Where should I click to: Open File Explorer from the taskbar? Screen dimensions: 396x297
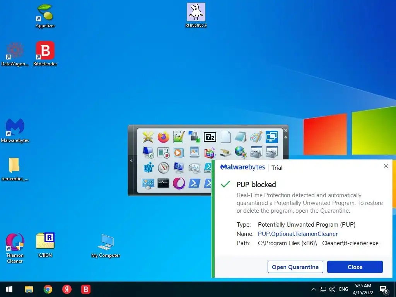click(29, 289)
